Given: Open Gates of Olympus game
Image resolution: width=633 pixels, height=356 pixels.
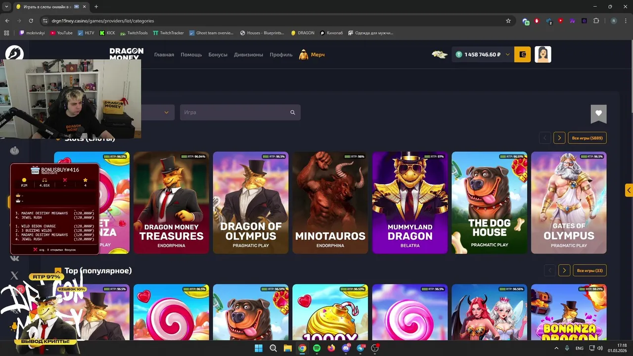Looking at the screenshot, I should (569, 203).
